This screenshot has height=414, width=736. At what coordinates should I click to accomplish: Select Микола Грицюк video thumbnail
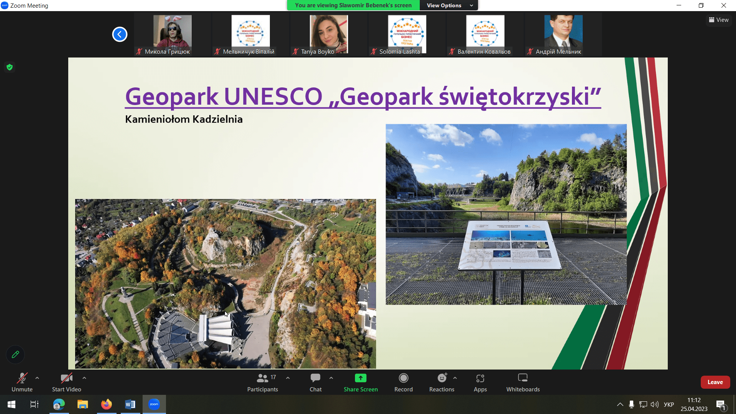coord(172,34)
